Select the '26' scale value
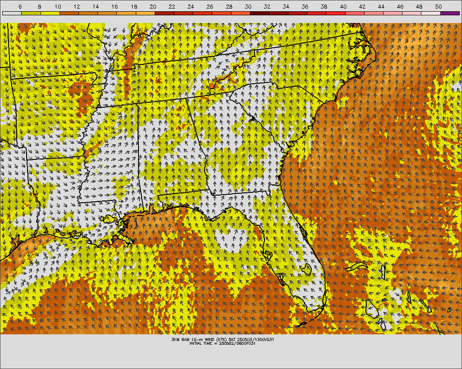 [x=210, y=6]
